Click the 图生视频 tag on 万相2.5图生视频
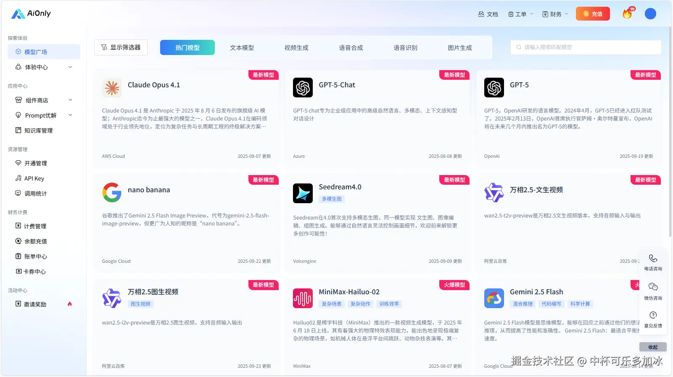The width and height of the screenshot is (673, 377). [x=140, y=304]
